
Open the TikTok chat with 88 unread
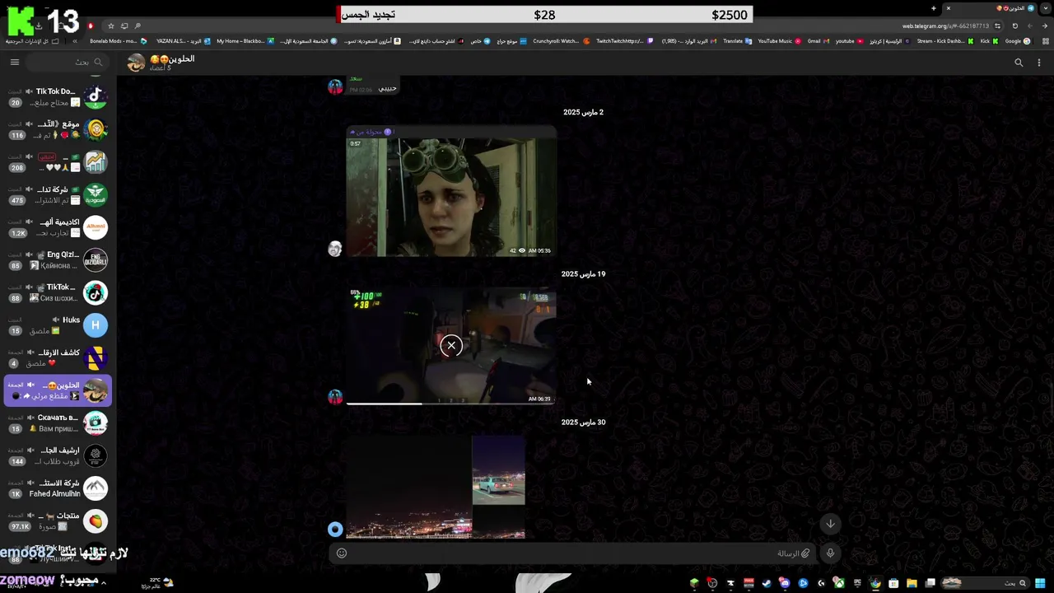(x=58, y=292)
